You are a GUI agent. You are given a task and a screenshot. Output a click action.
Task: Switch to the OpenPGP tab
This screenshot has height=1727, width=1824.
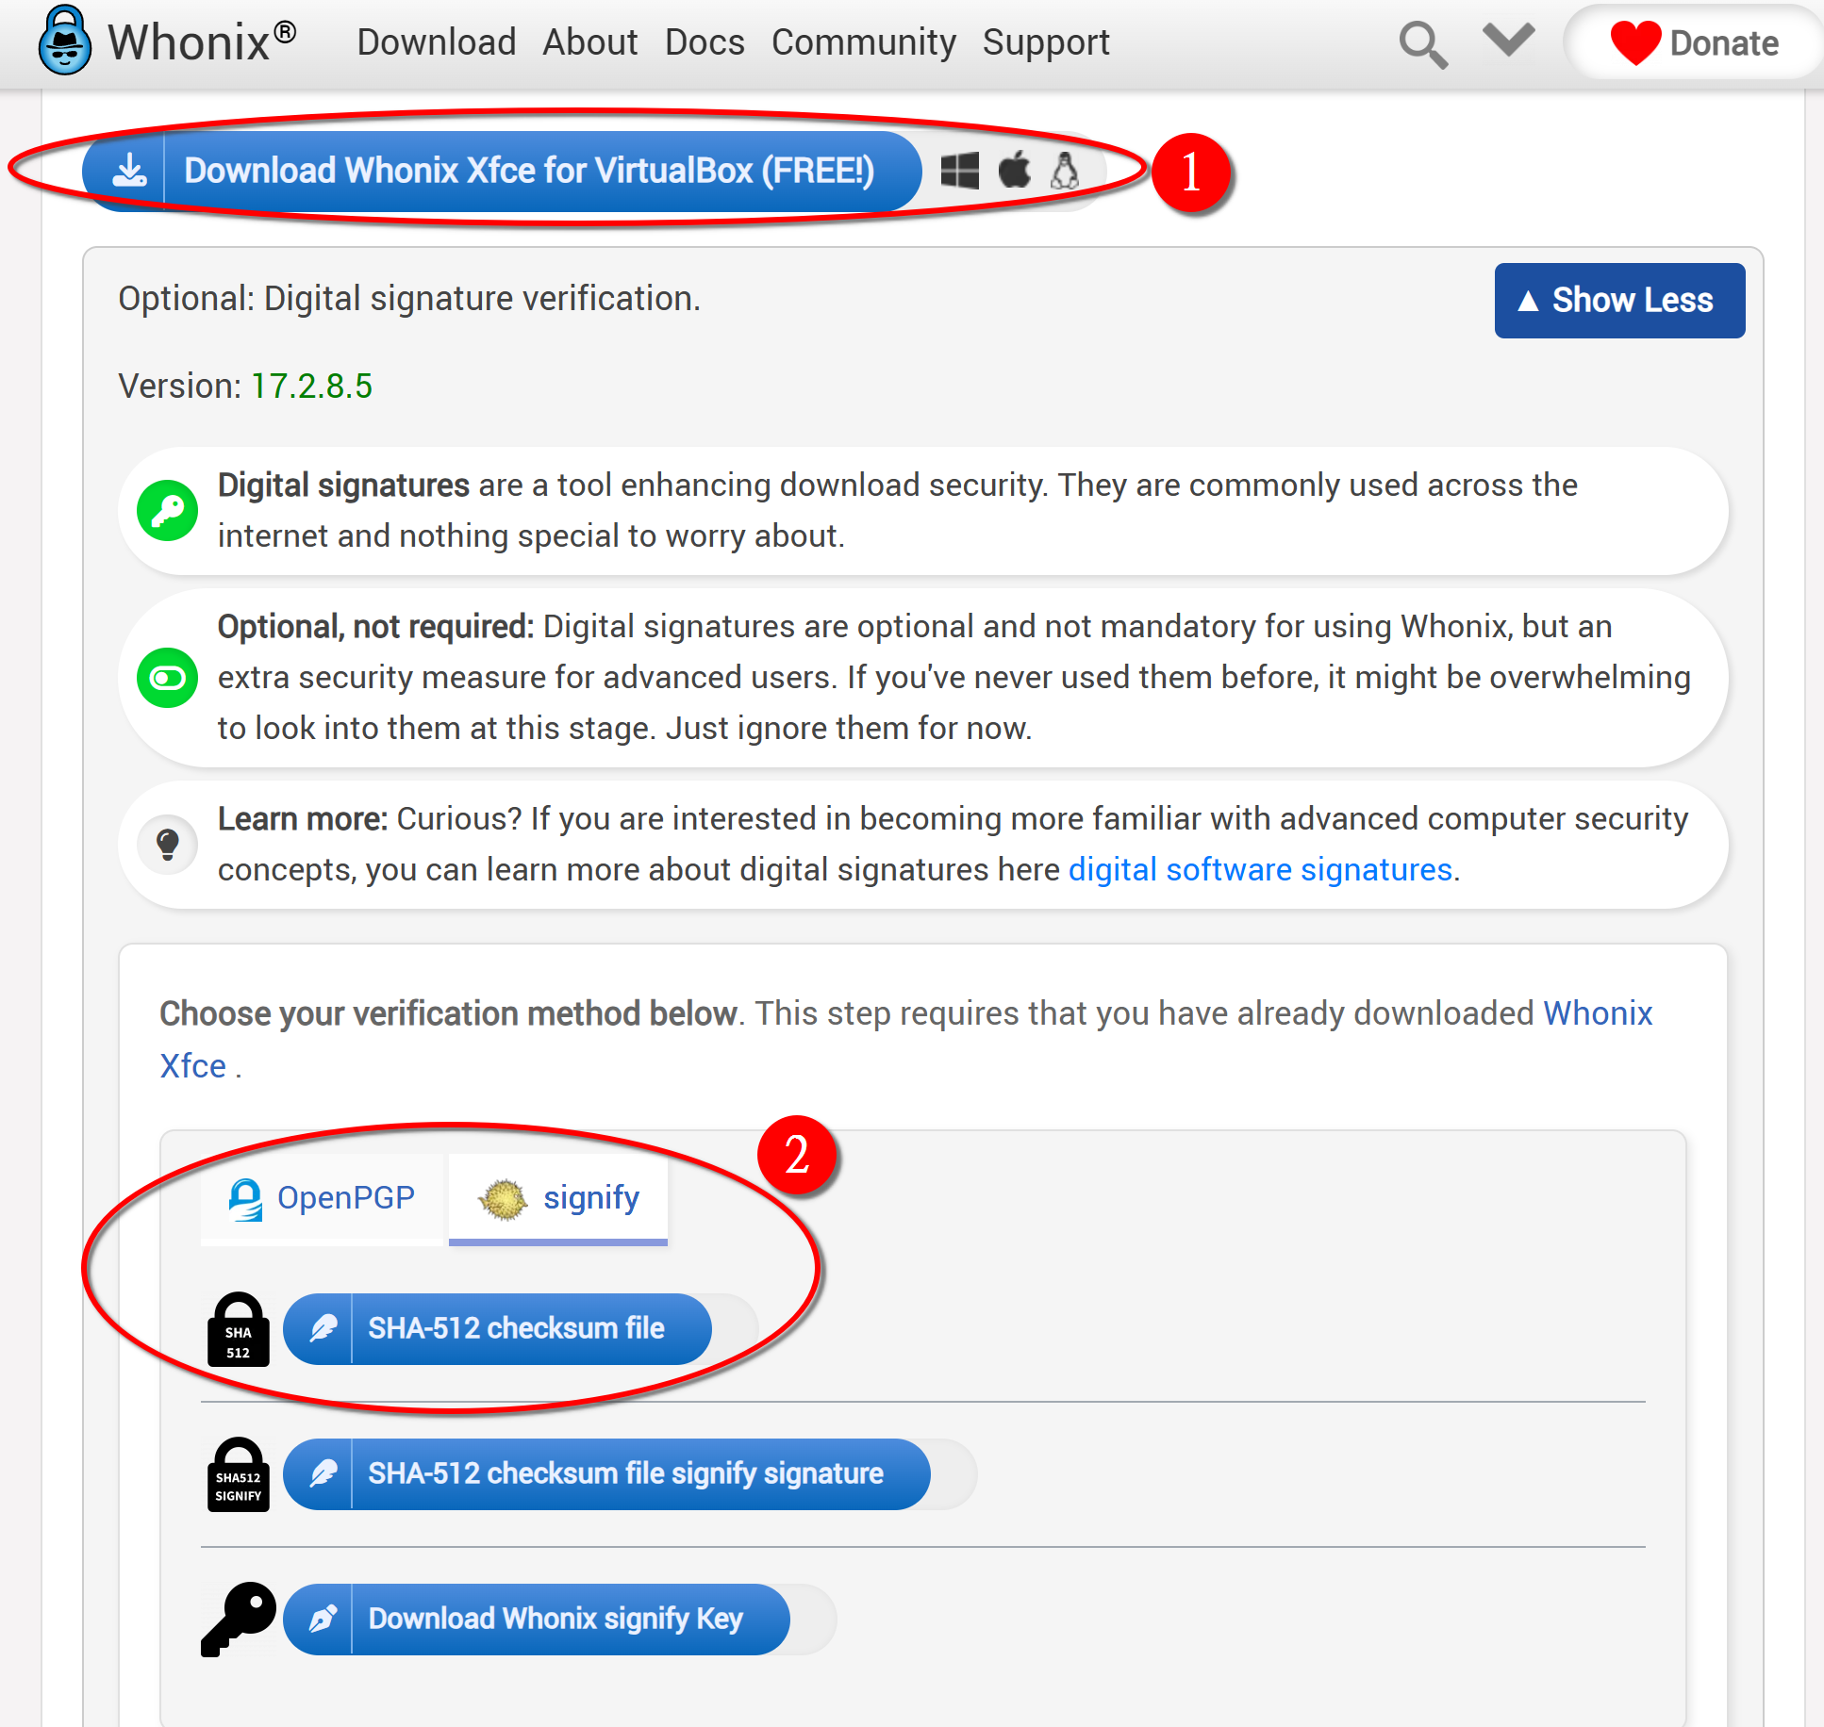tap(322, 1198)
